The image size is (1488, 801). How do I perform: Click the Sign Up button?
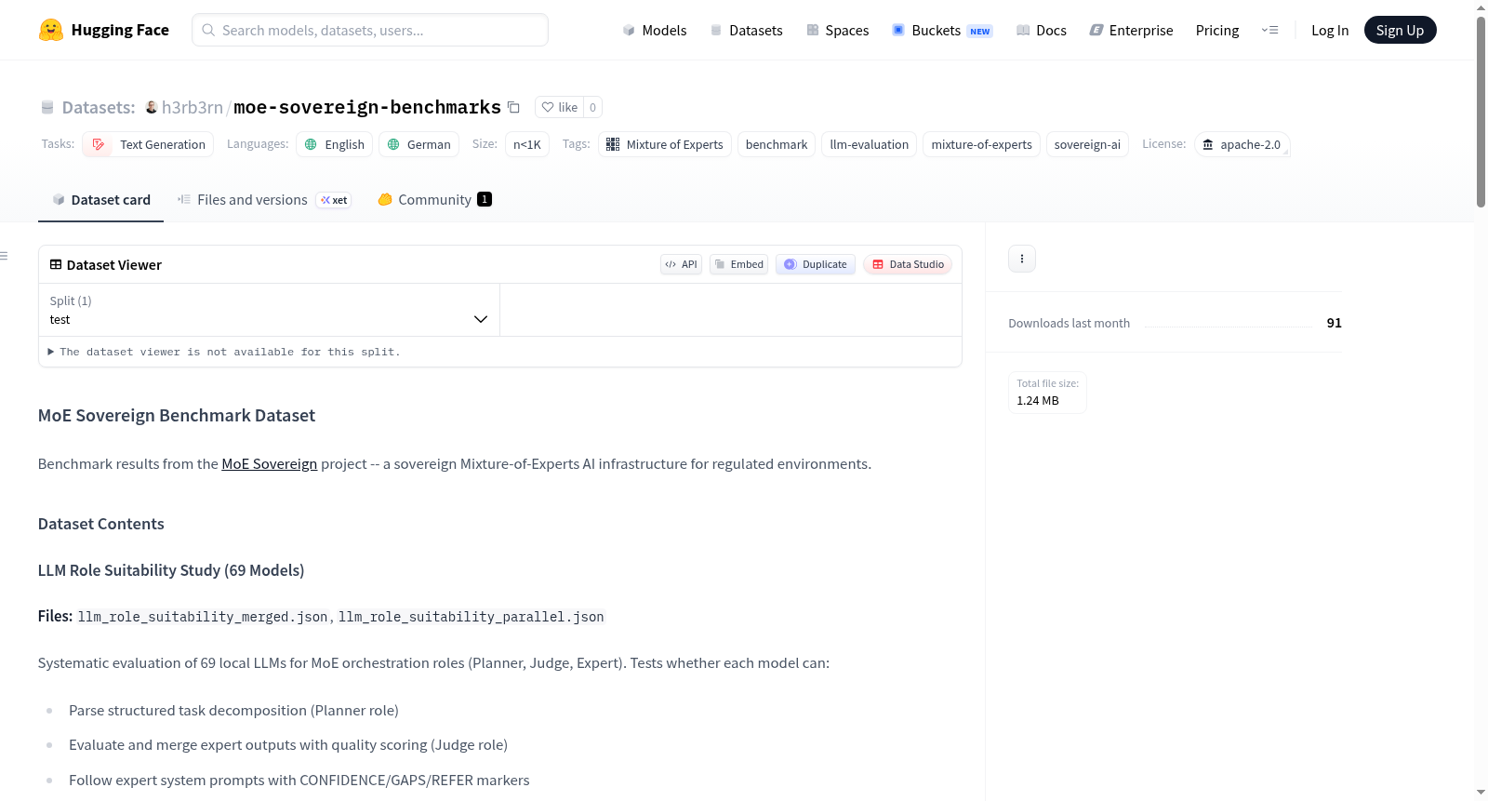tap(1400, 30)
